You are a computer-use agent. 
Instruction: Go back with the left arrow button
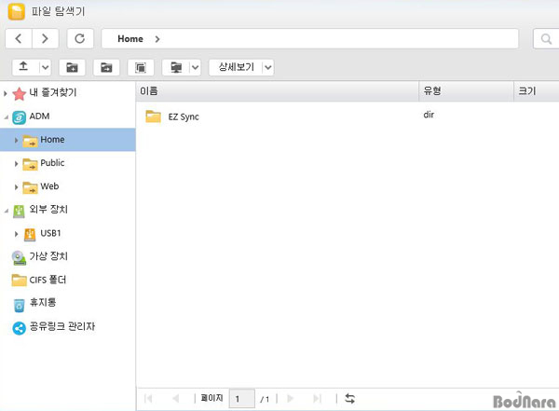coord(19,38)
